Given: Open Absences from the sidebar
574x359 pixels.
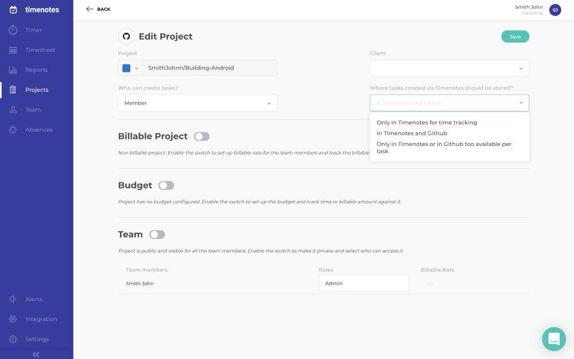Looking at the screenshot, I should point(39,130).
